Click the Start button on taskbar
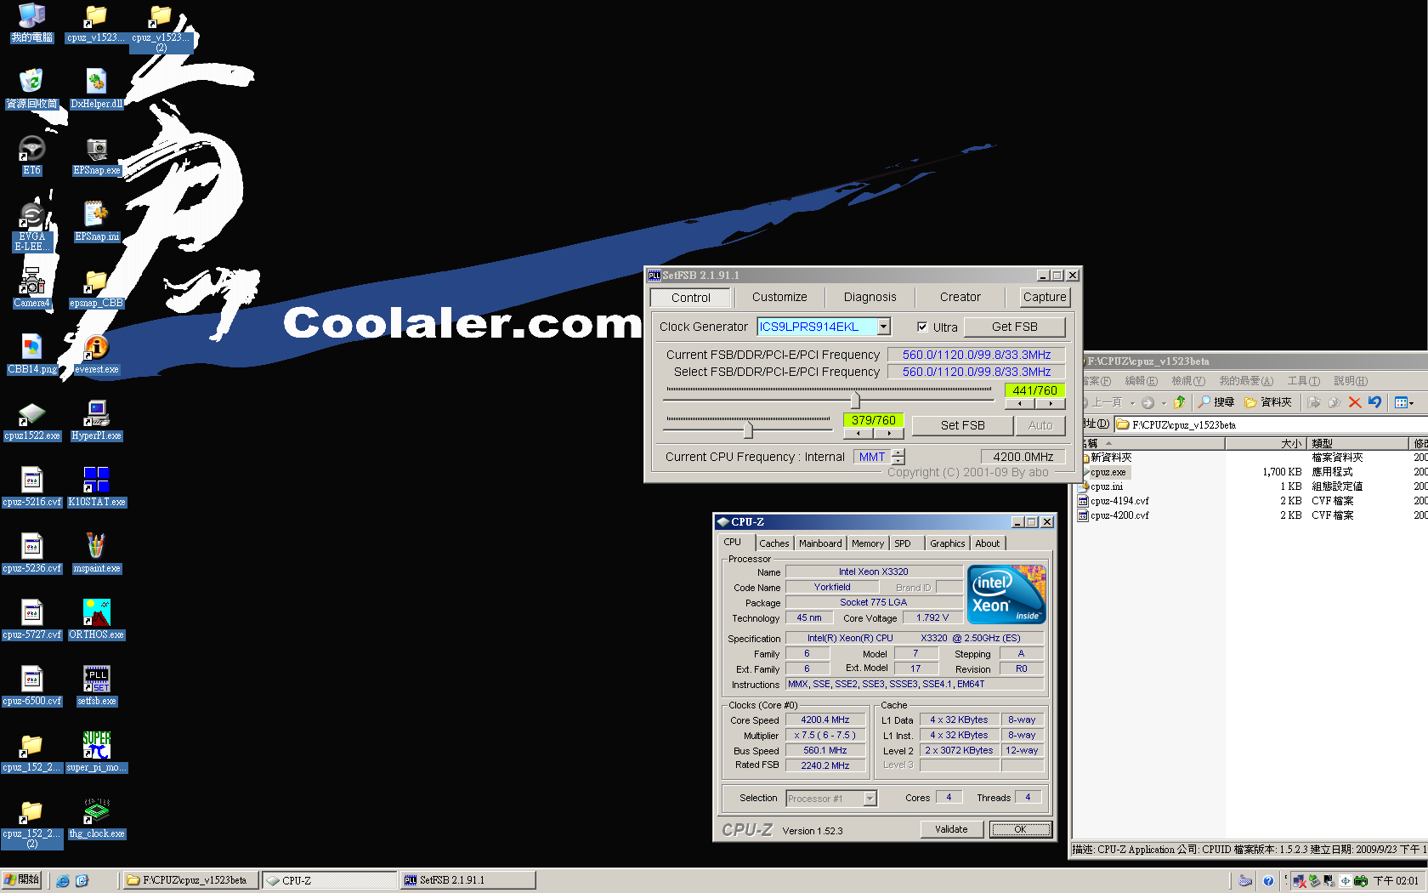 (22, 880)
